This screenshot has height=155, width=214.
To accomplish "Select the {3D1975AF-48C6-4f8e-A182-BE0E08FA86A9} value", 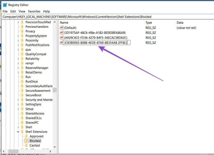I will click(95, 33).
